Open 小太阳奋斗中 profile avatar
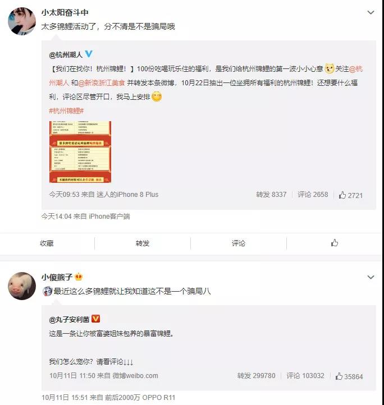 (22, 21)
